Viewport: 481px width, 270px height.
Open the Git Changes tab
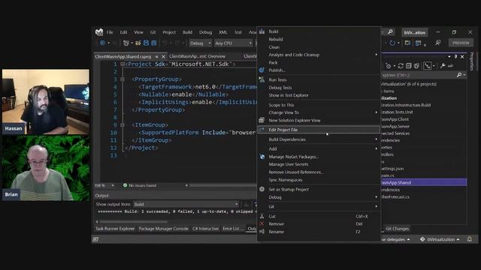click(398, 229)
